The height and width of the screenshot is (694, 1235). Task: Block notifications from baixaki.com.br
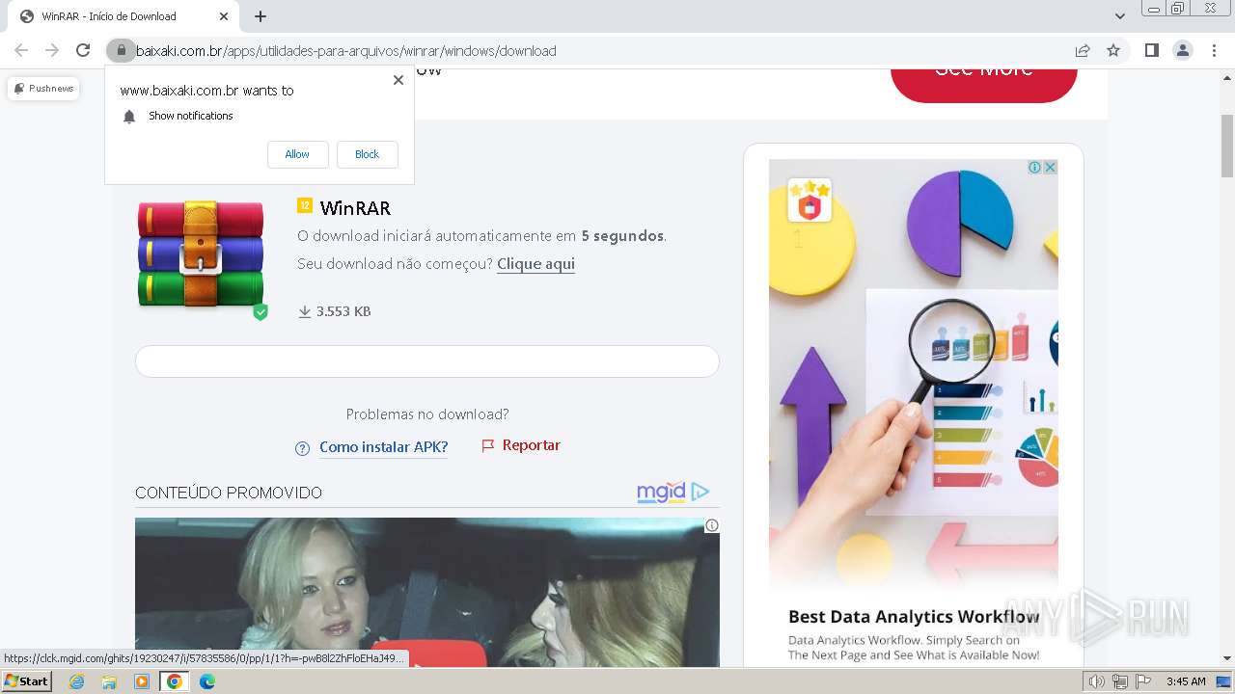[x=367, y=154]
